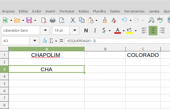Viewport: 170px width, 109px height.
Task: Toggle italic (I) formatting
Action: pos(95,31)
